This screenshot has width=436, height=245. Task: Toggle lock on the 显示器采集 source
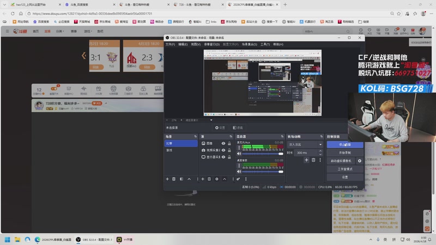(x=229, y=157)
